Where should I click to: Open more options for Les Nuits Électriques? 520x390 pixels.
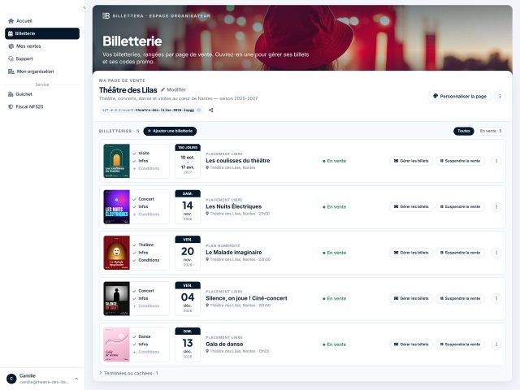[496, 206]
